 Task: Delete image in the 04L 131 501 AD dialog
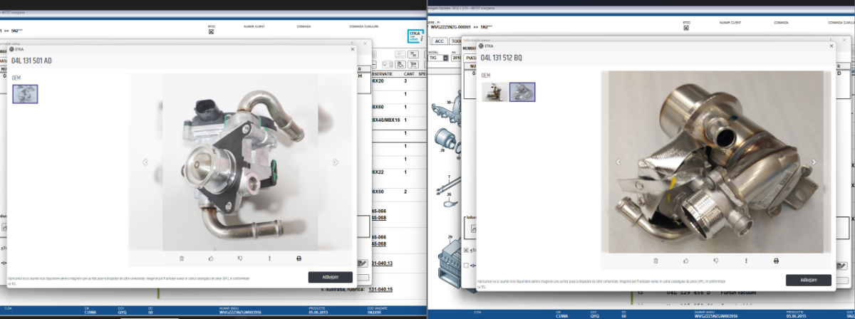click(x=182, y=258)
